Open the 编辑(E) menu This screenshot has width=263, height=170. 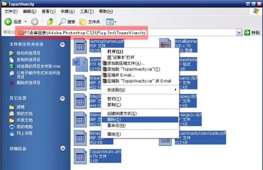pos(29,11)
